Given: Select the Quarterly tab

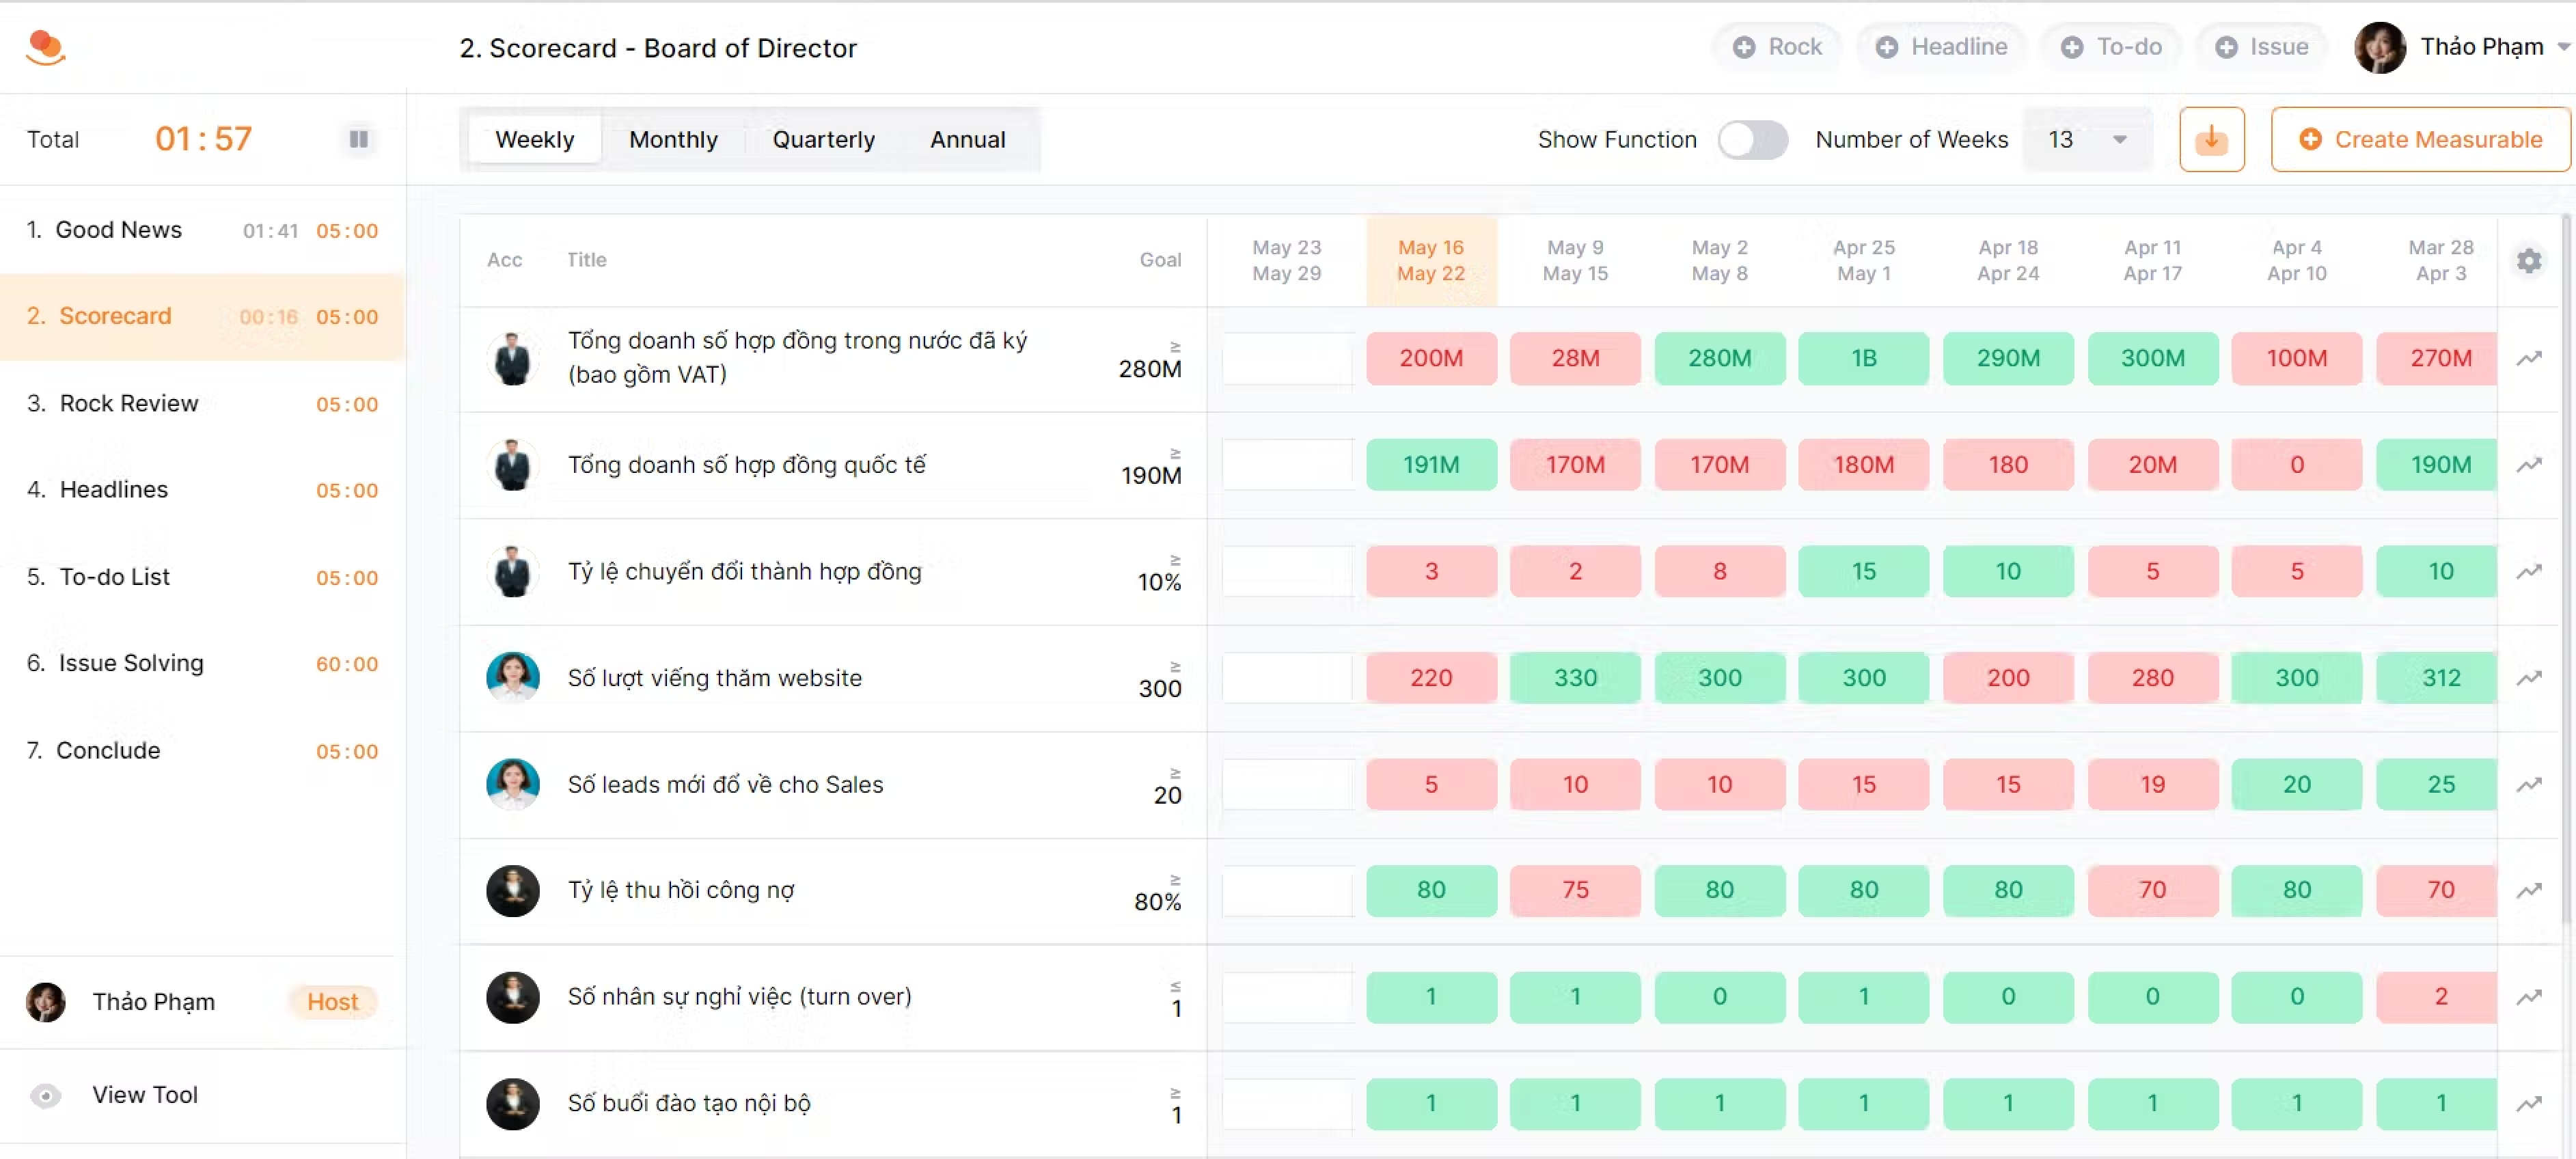Looking at the screenshot, I should 823,140.
